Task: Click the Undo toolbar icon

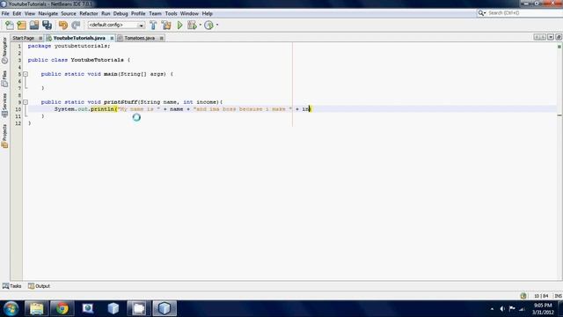Action: tap(63, 26)
